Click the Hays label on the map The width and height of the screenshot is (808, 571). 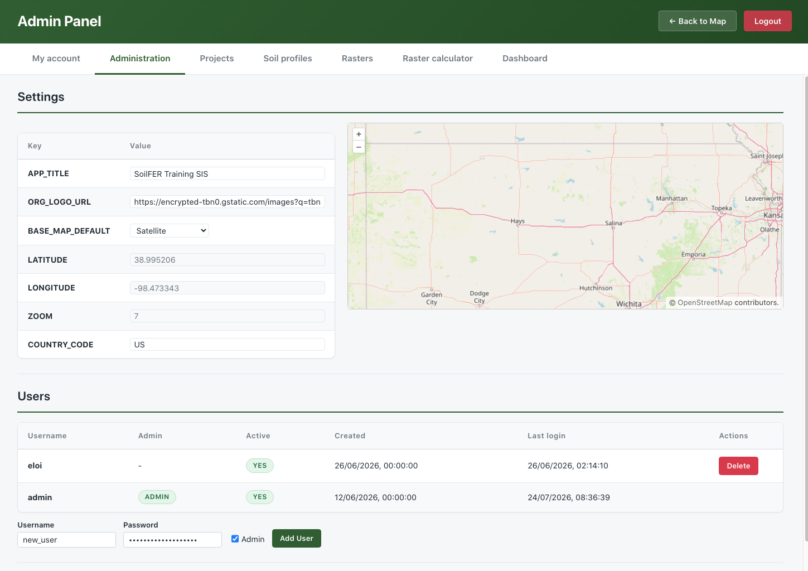click(x=517, y=221)
